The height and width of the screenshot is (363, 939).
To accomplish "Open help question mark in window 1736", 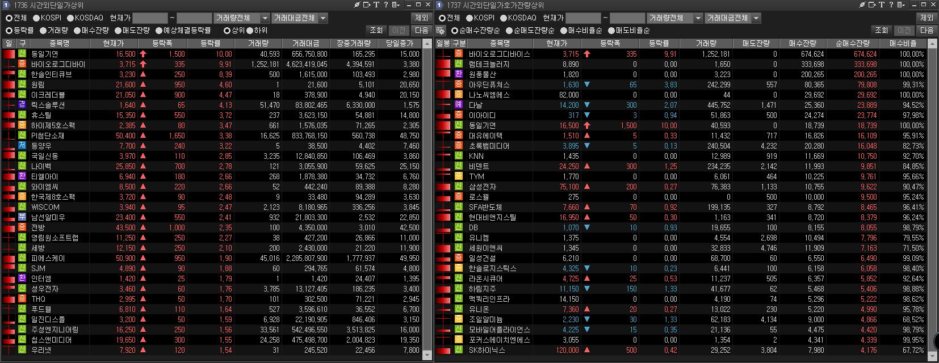I will click(385, 5).
